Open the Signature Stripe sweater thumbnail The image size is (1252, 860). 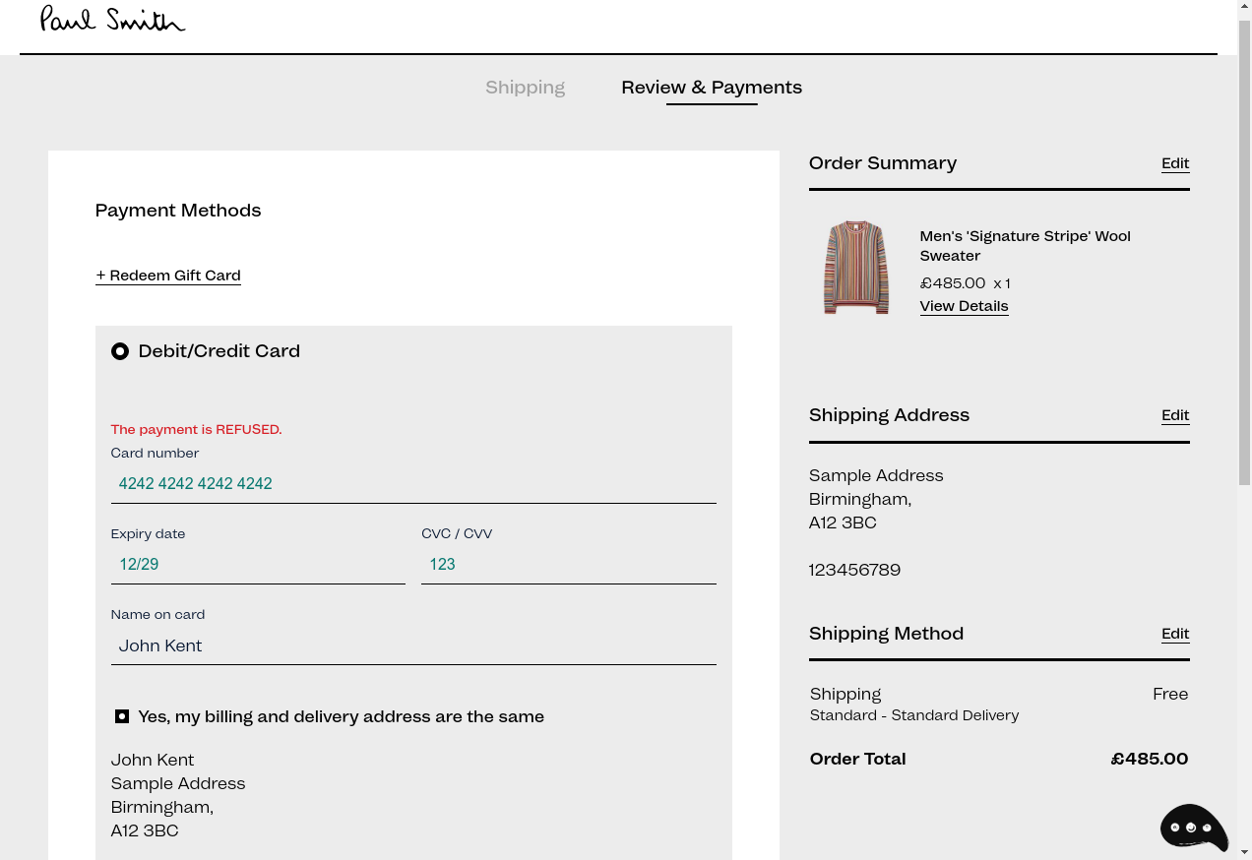click(856, 268)
